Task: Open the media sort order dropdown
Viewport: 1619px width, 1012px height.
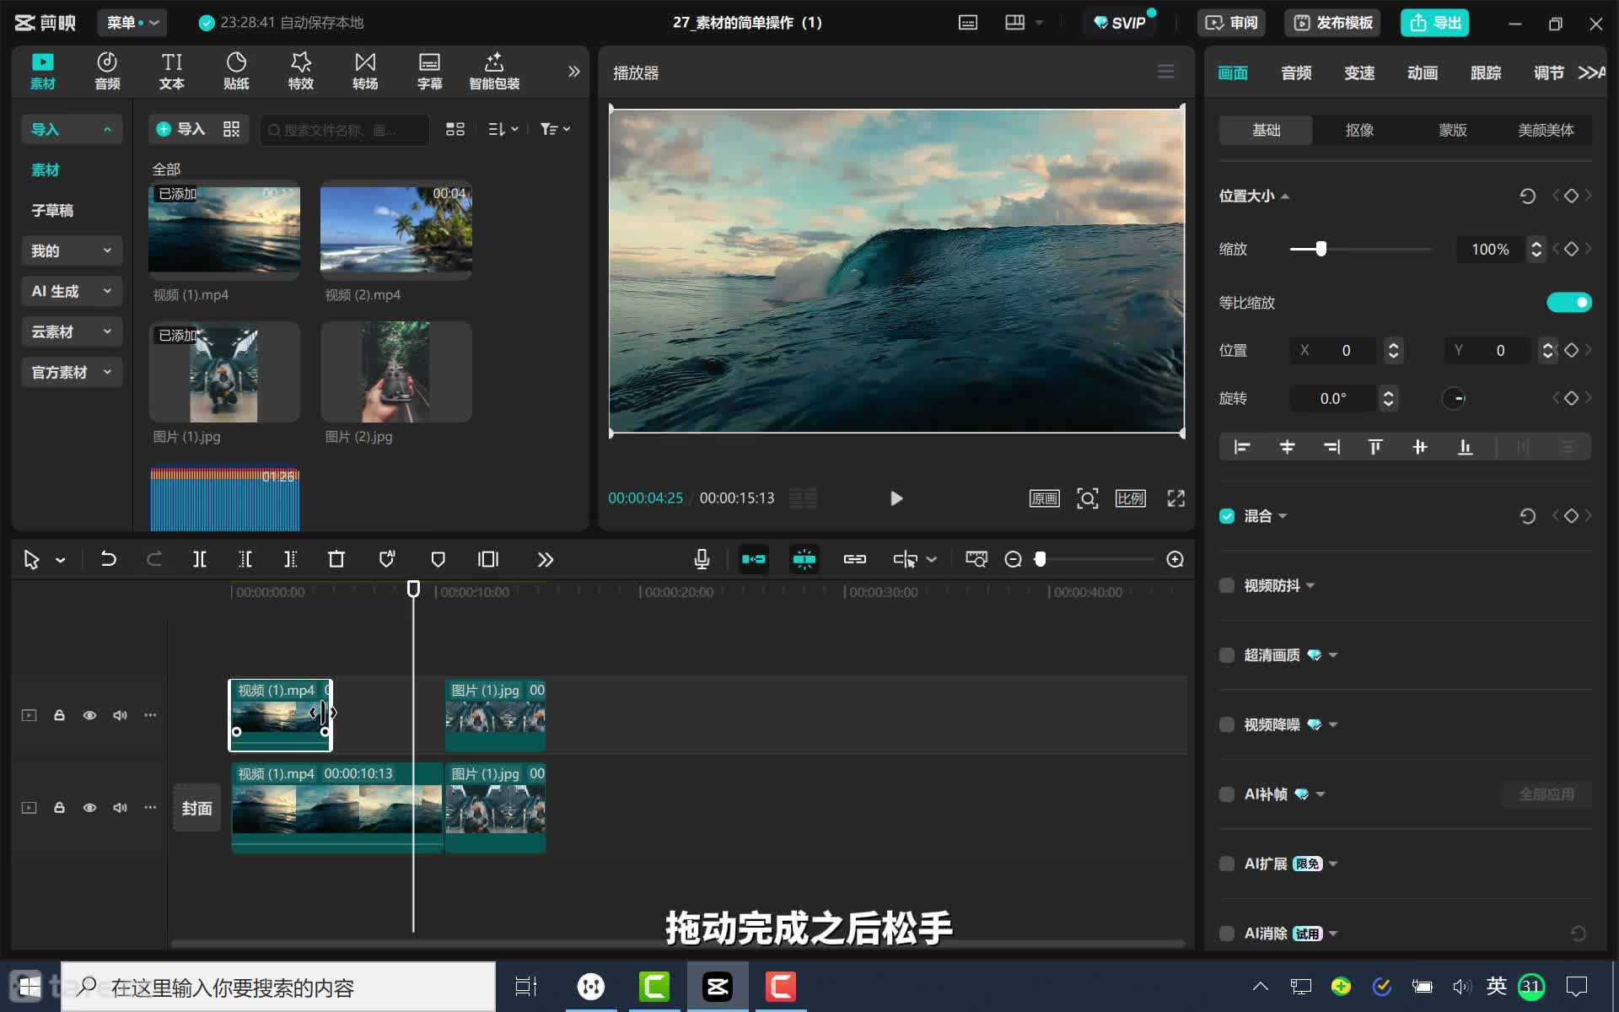Action: [503, 129]
